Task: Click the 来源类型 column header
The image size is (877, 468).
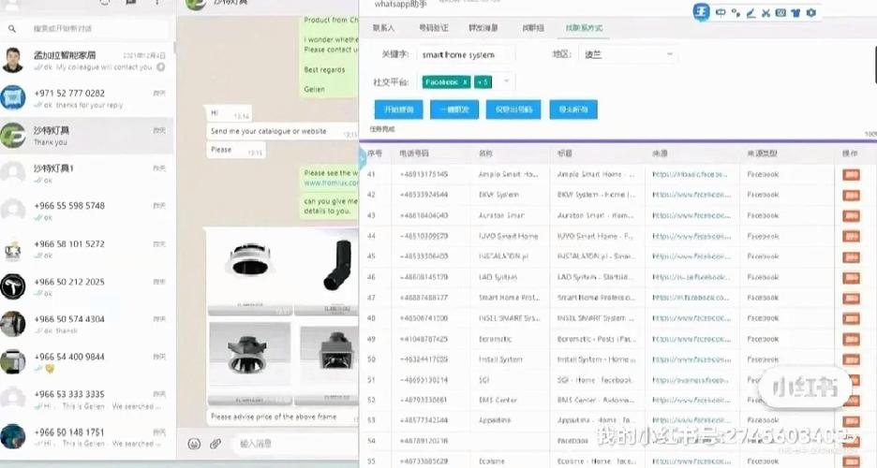Action: 762,153
